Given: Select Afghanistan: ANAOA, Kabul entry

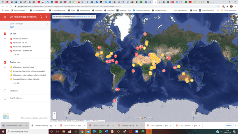Looking at the screenshot, I should (22, 67).
